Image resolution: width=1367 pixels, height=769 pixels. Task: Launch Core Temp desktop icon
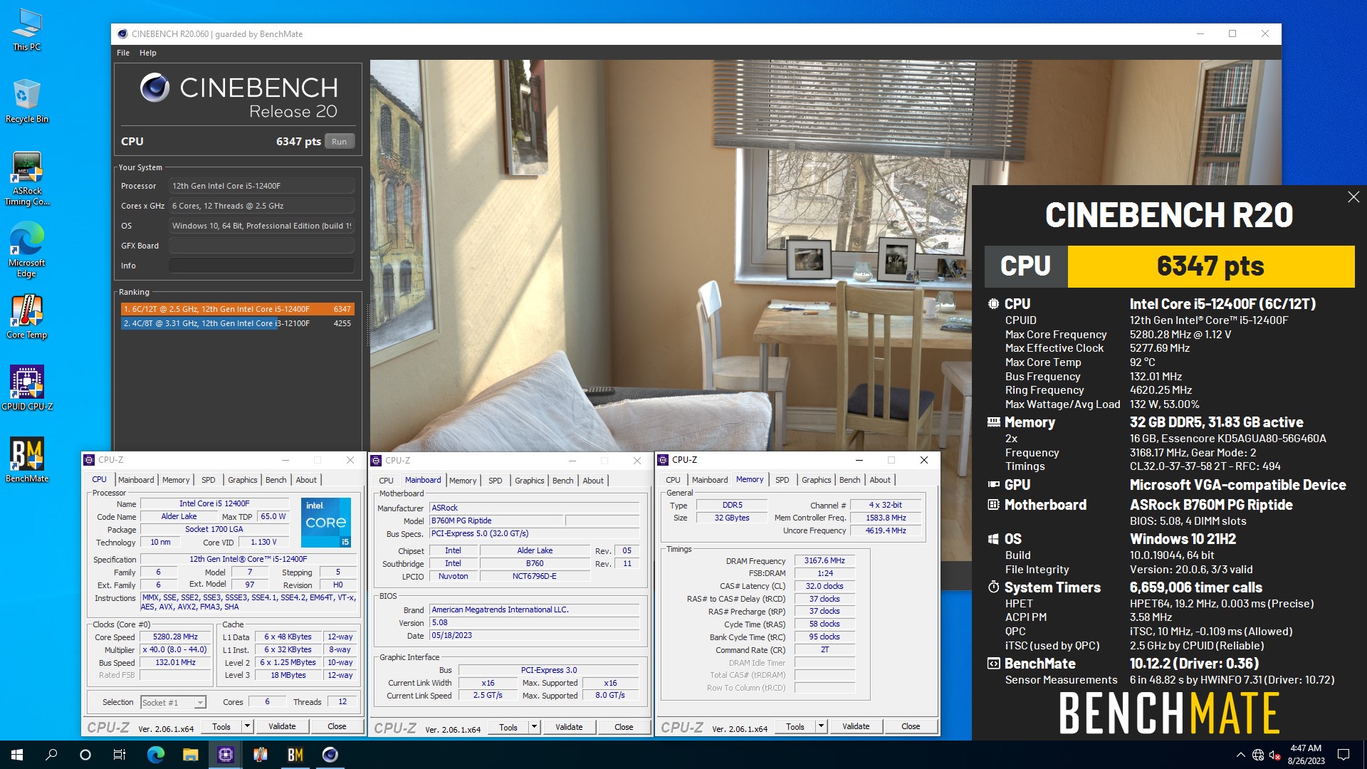27,317
